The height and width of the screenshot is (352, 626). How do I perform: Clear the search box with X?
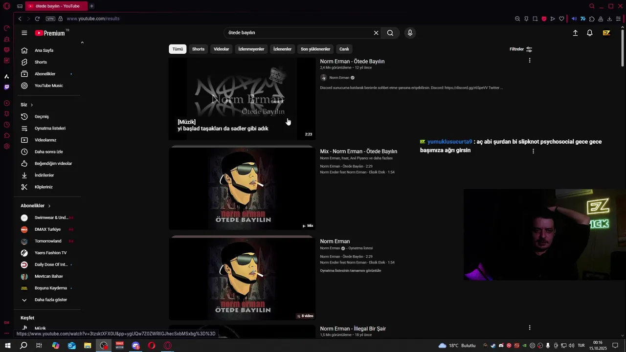(376, 33)
